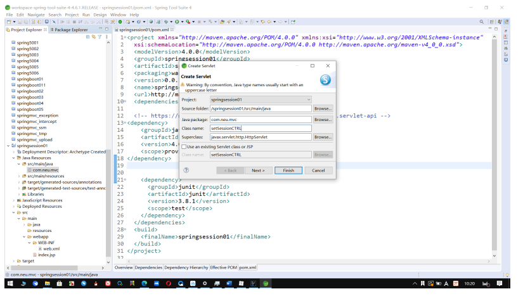Click the Class name field containing setSessionCTRL
This screenshot has height=296, width=523.
pyautogui.click(x=261, y=128)
